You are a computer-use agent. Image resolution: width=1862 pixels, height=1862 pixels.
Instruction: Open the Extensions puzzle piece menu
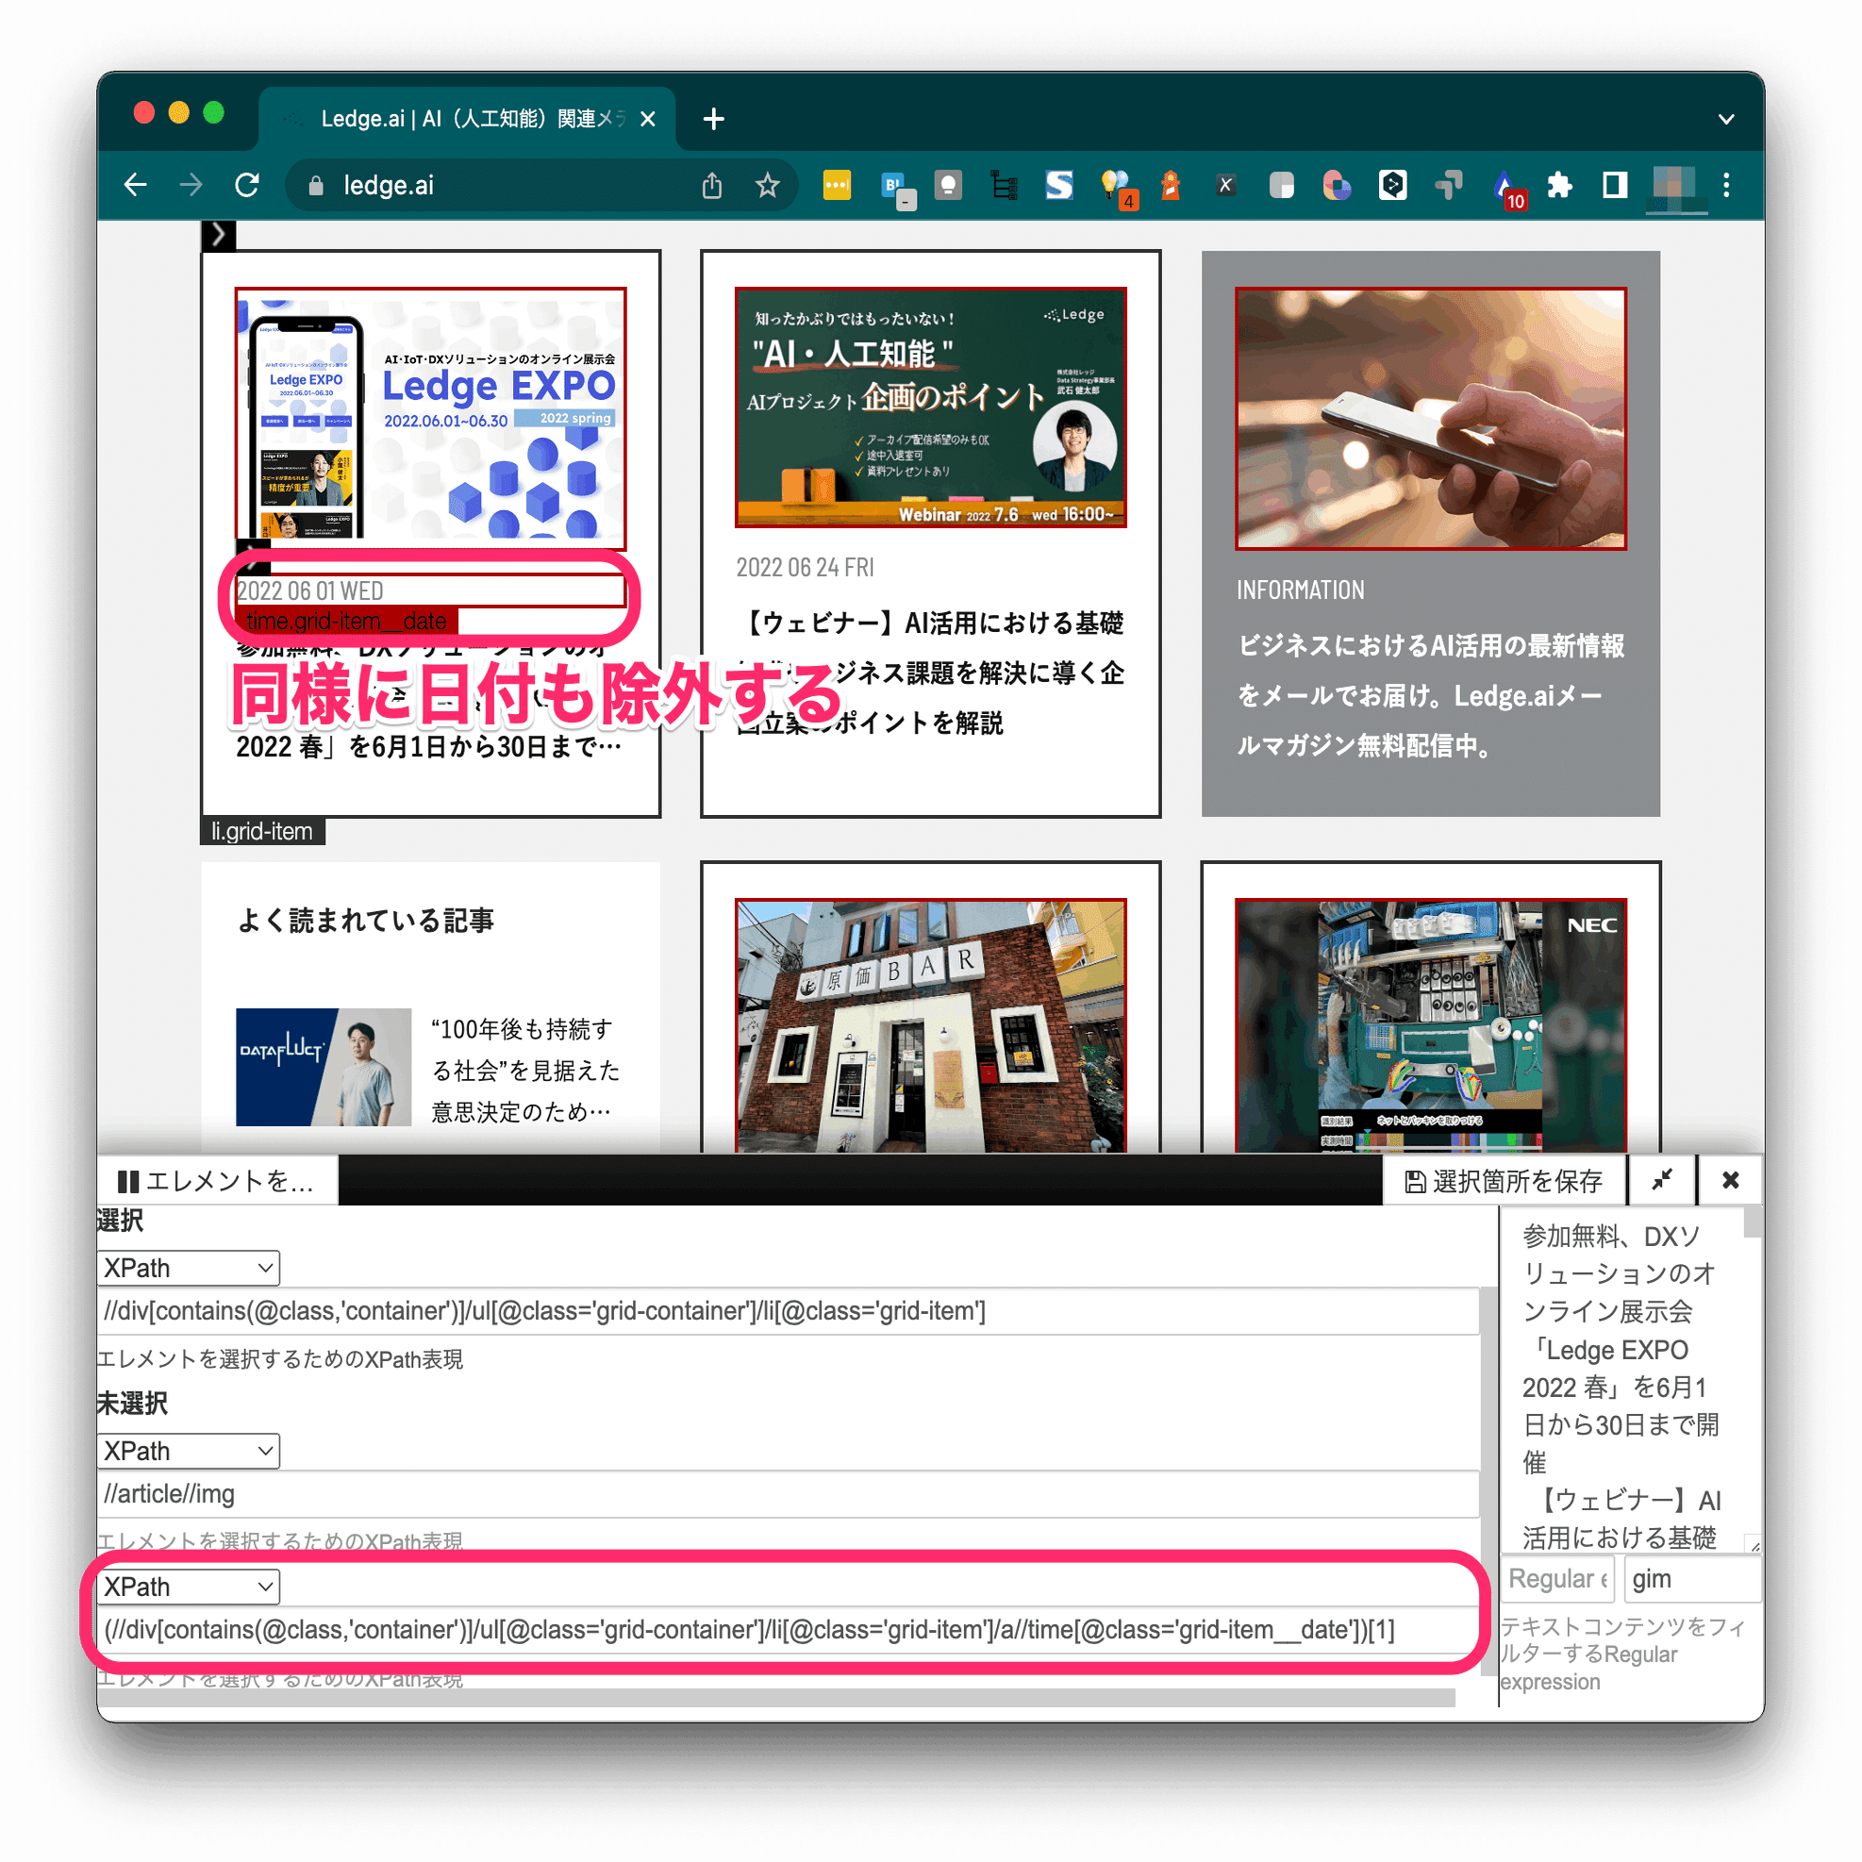click(1559, 185)
